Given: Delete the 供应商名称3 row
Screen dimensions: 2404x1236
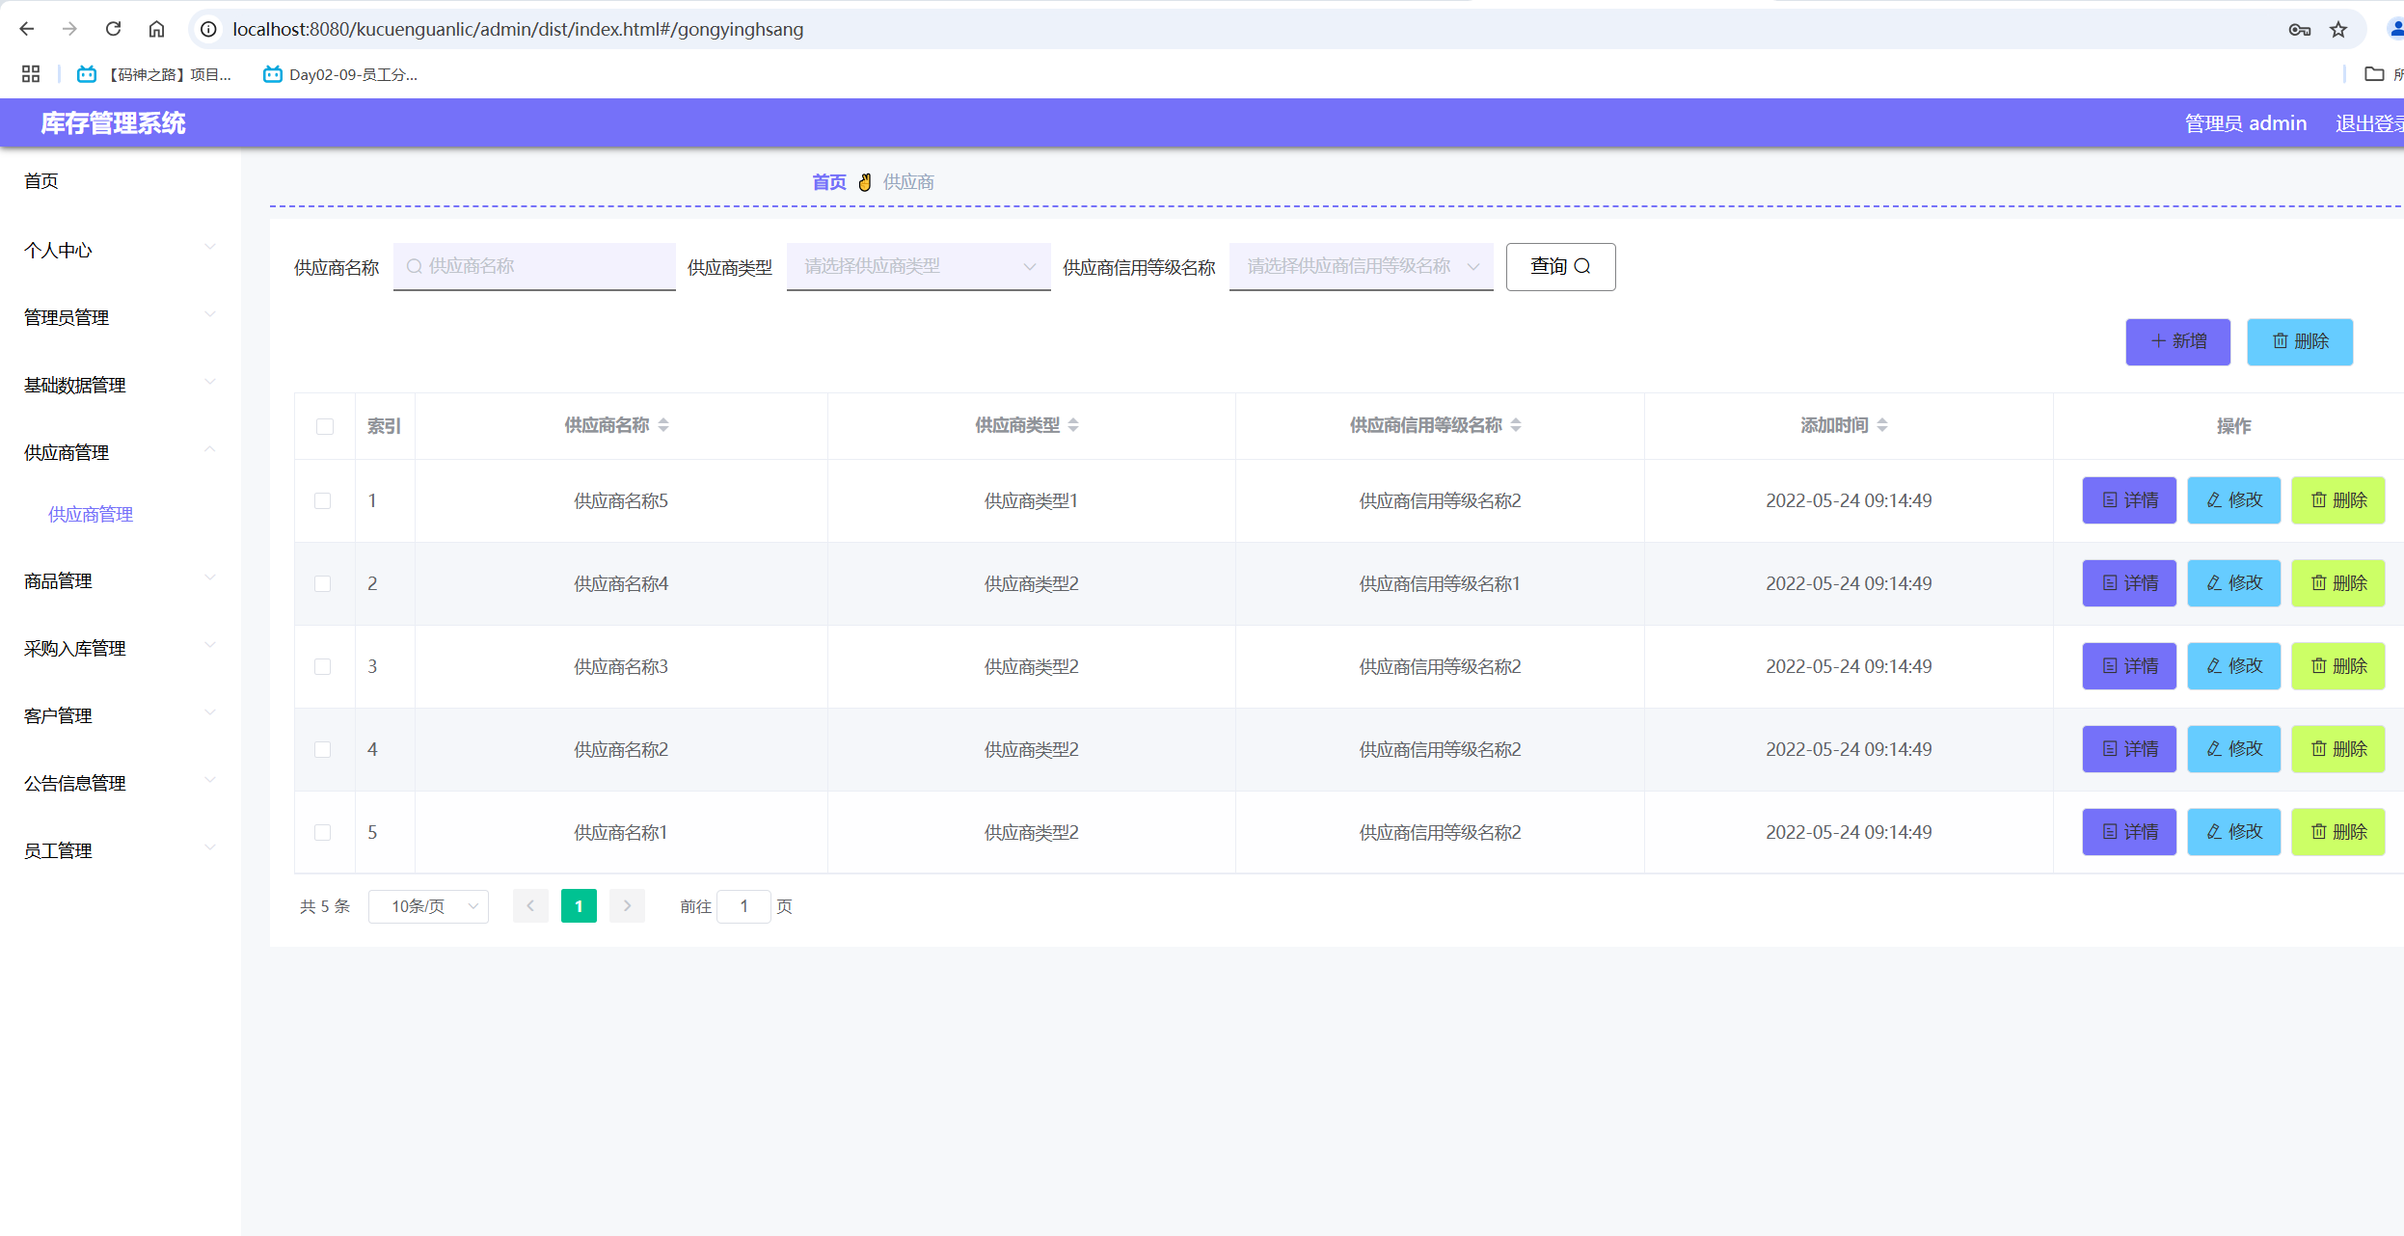Looking at the screenshot, I should coord(2338,666).
